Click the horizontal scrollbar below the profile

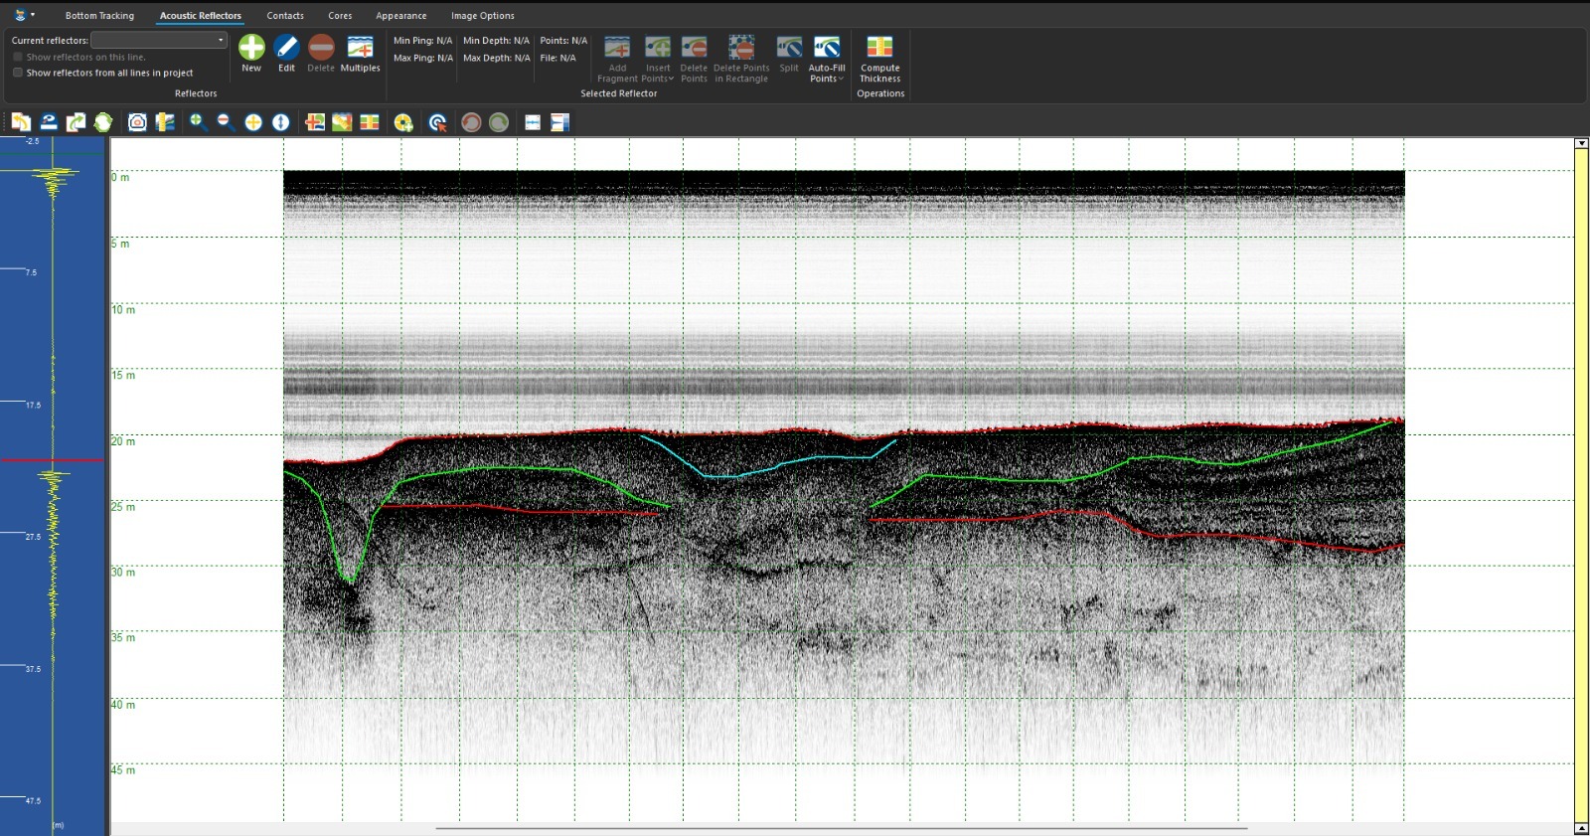pos(842,827)
